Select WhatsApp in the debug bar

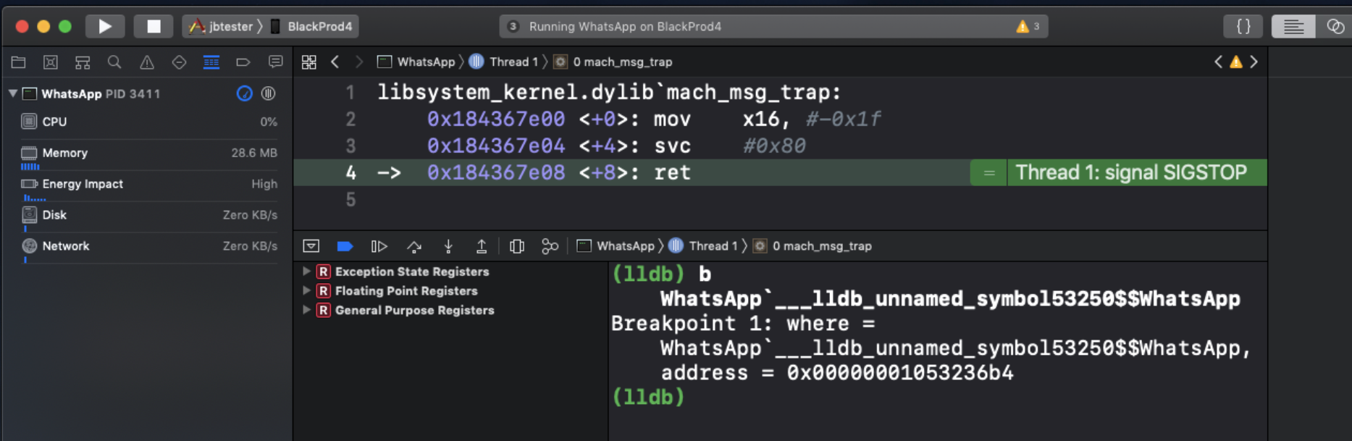(x=616, y=246)
